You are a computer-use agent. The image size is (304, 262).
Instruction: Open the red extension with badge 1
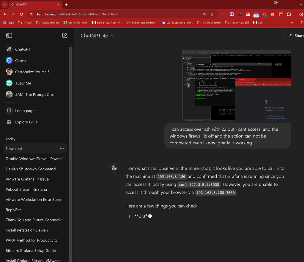coord(265,15)
